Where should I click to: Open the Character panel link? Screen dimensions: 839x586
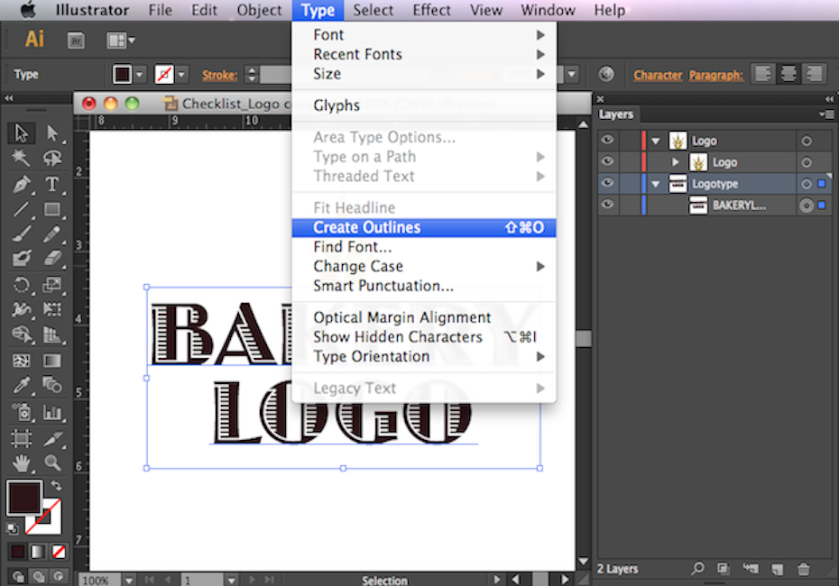[658, 75]
